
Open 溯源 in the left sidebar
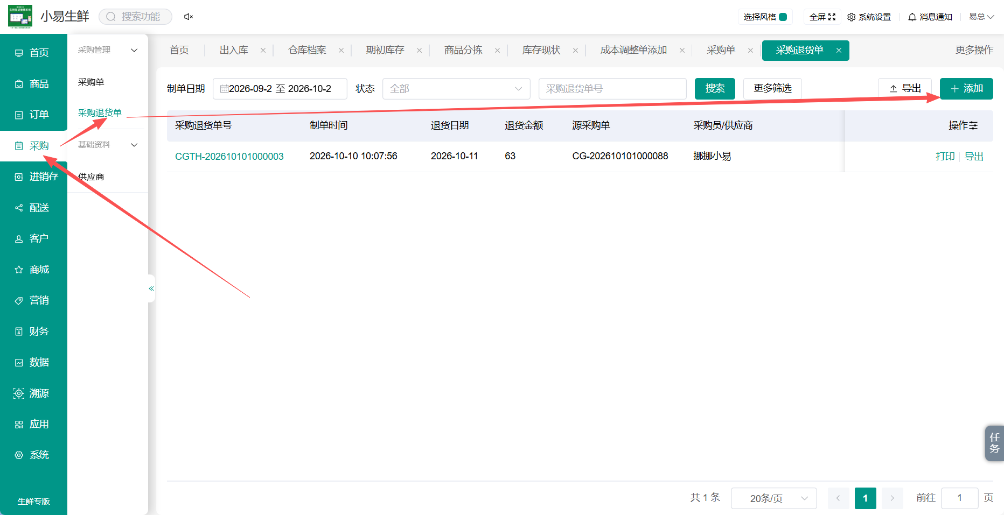point(33,393)
